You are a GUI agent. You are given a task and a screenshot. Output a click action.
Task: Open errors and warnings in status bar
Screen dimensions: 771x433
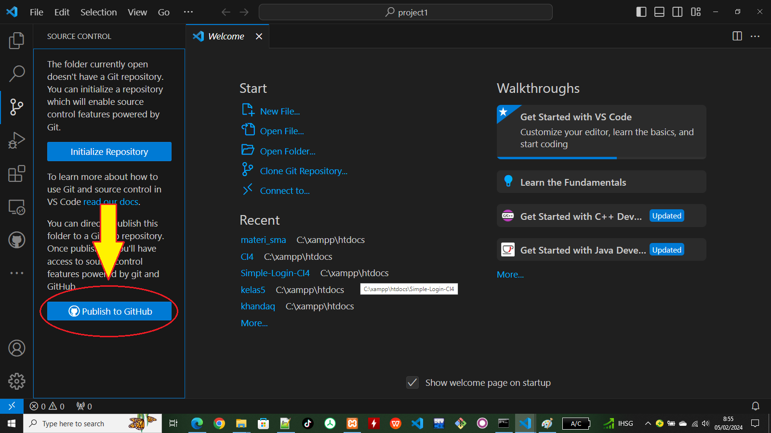47,406
